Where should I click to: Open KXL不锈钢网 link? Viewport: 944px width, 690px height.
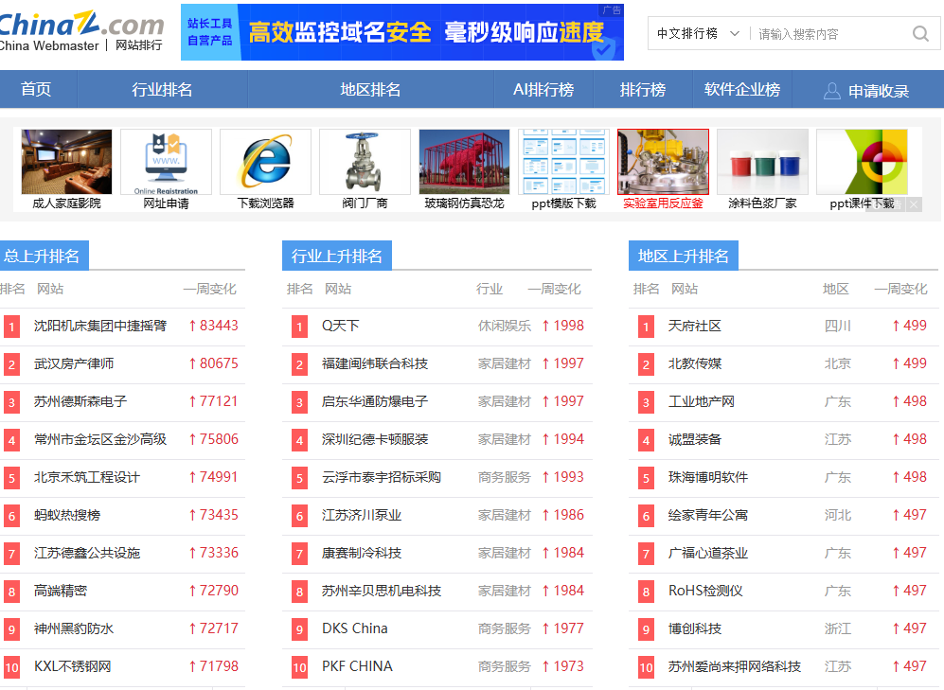click(72, 666)
